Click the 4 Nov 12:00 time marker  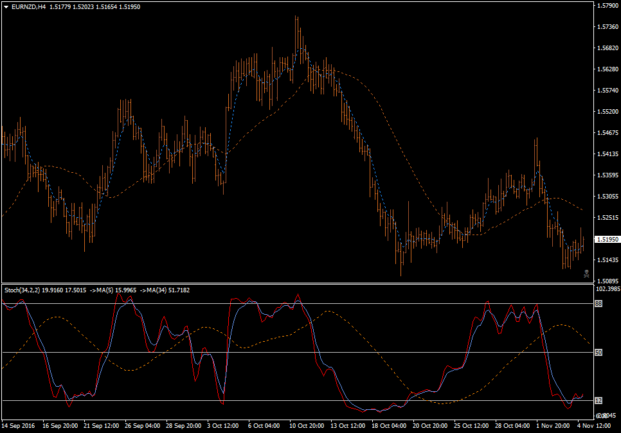[593, 426]
